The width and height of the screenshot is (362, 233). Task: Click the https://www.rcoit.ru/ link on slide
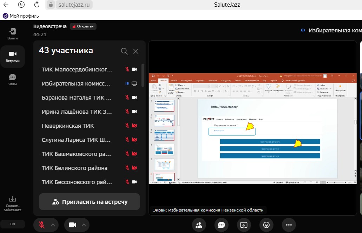[x=224, y=107]
